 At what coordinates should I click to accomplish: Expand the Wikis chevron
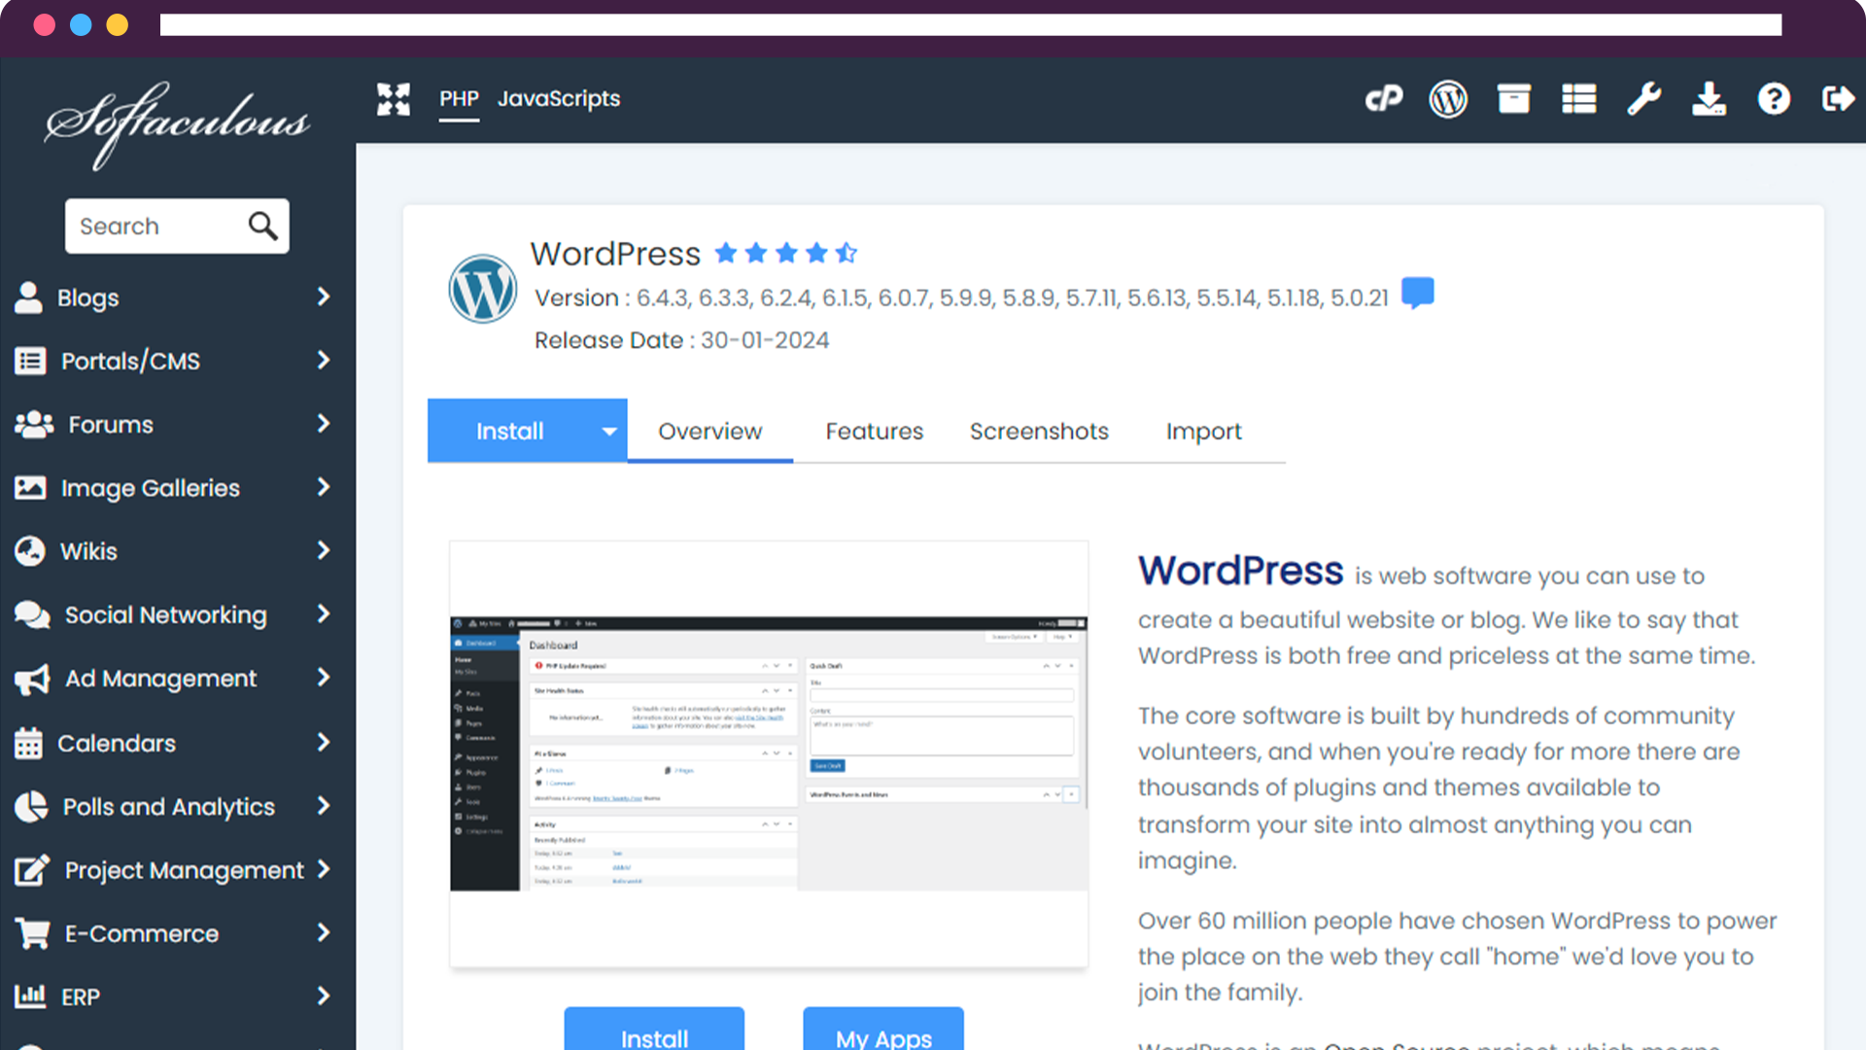[324, 550]
